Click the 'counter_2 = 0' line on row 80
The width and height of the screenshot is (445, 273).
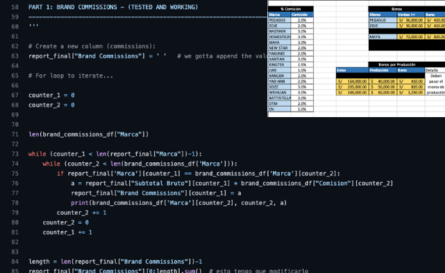65,222
